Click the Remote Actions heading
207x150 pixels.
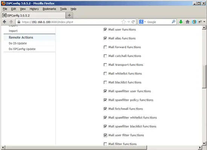coord(21,38)
